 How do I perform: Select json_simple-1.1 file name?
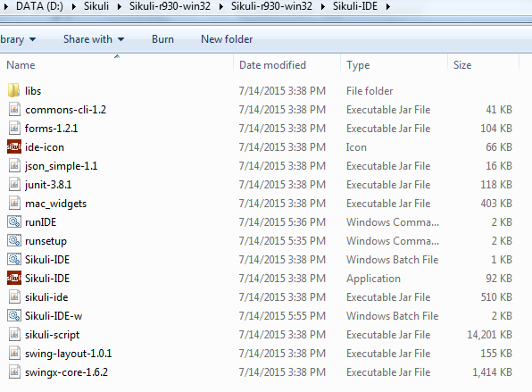pos(61,166)
